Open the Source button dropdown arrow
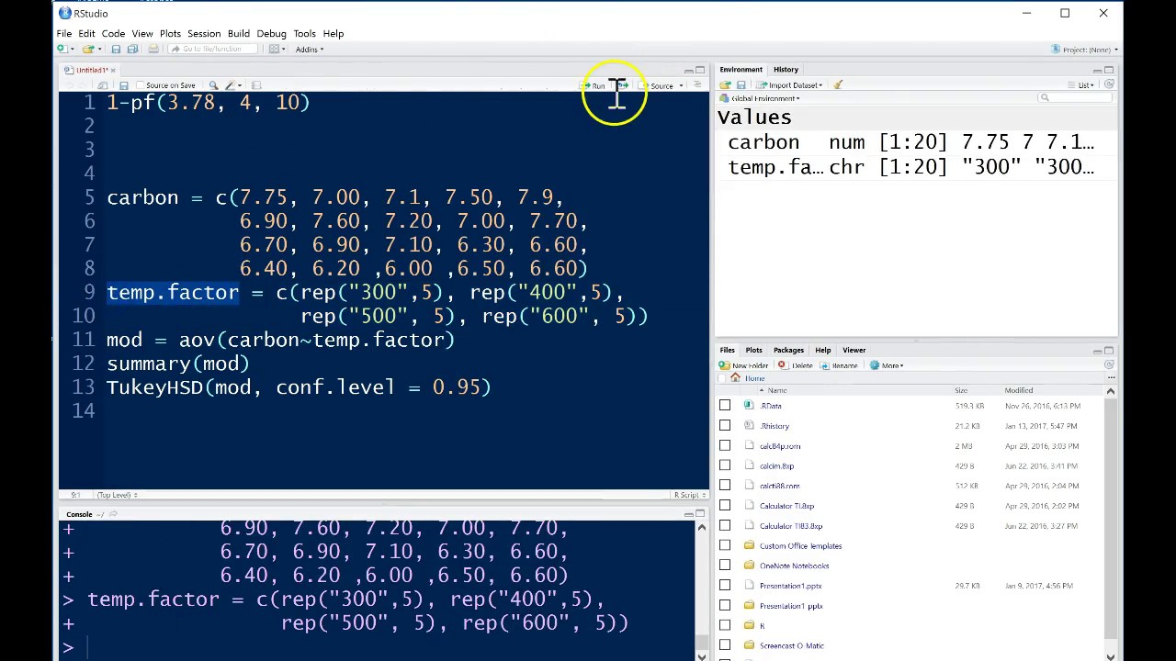1176x661 pixels. (x=681, y=85)
